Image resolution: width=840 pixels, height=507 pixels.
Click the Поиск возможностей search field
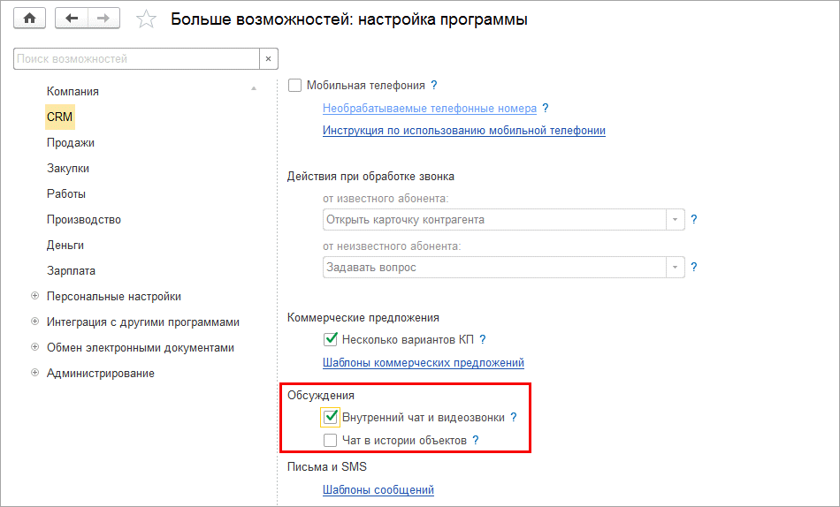[136, 59]
